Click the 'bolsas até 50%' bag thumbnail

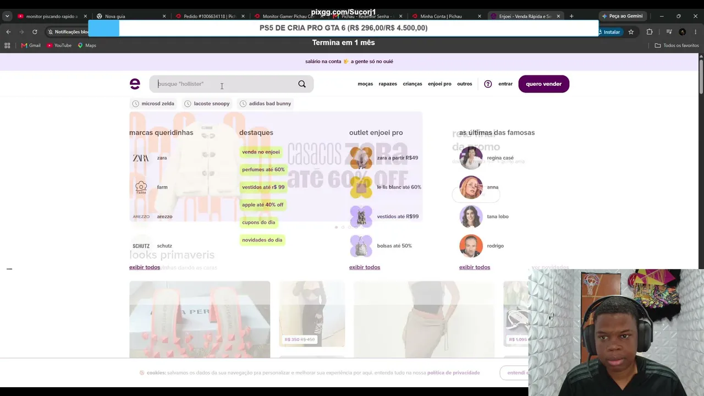(361, 246)
